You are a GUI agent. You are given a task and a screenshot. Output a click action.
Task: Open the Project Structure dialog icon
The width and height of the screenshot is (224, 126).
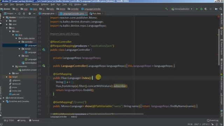[216, 9]
